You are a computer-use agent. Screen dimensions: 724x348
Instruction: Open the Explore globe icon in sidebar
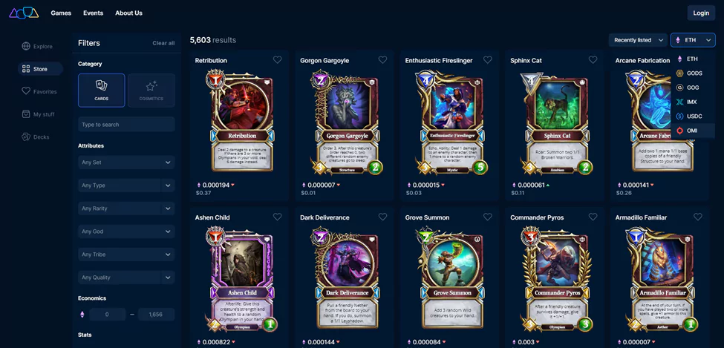(x=26, y=46)
